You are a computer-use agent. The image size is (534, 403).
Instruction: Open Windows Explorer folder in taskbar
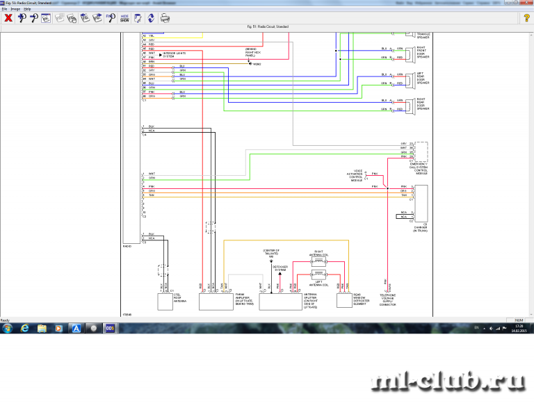click(x=42, y=327)
